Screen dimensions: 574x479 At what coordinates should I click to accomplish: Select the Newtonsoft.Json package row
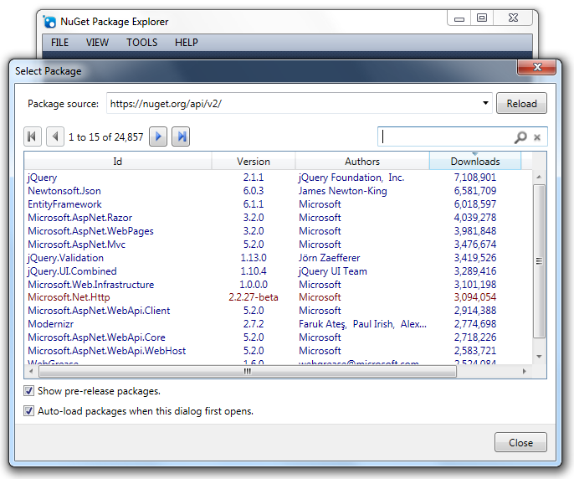[64, 191]
